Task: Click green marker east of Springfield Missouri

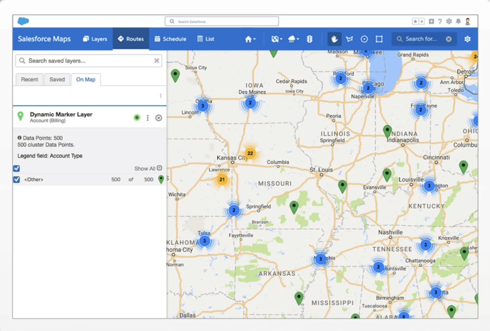Action: pyautogui.click(x=294, y=207)
